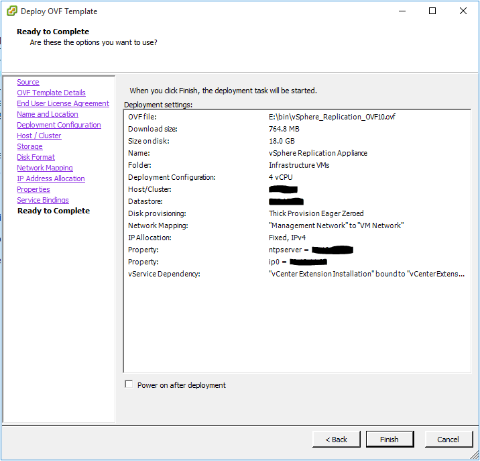Click the Datastore label
Screen dimensions: 480x461
pos(145,202)
